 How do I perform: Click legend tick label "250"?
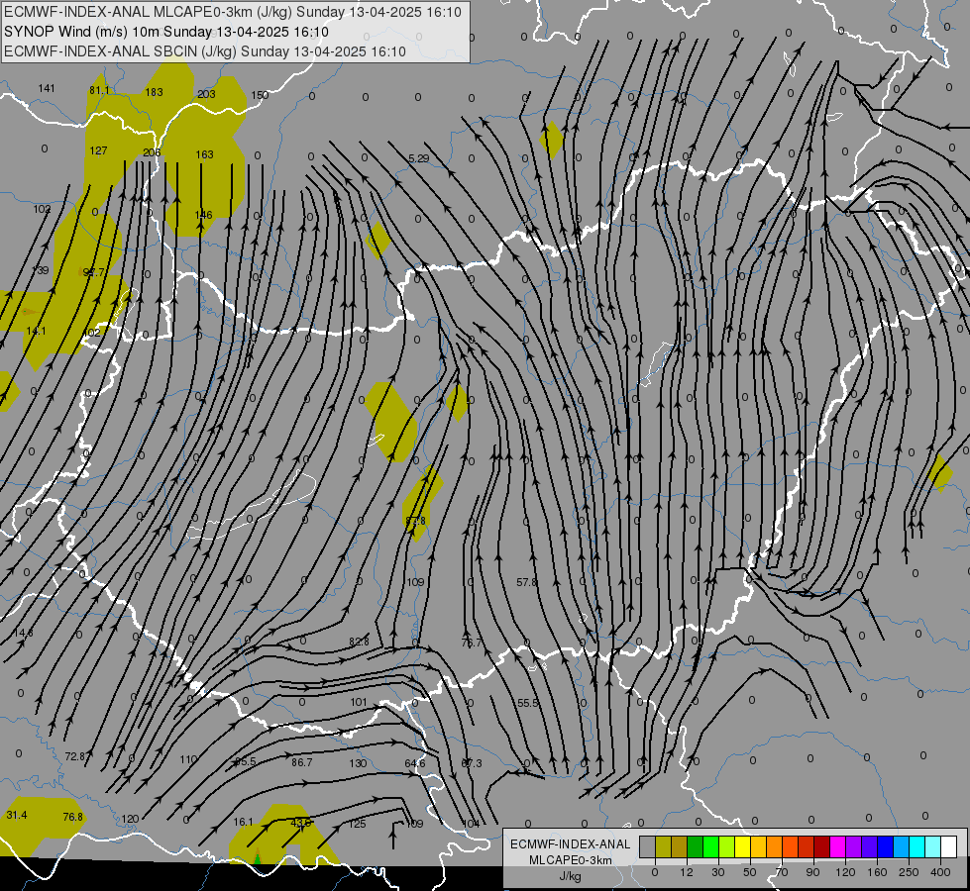point(909,872)
